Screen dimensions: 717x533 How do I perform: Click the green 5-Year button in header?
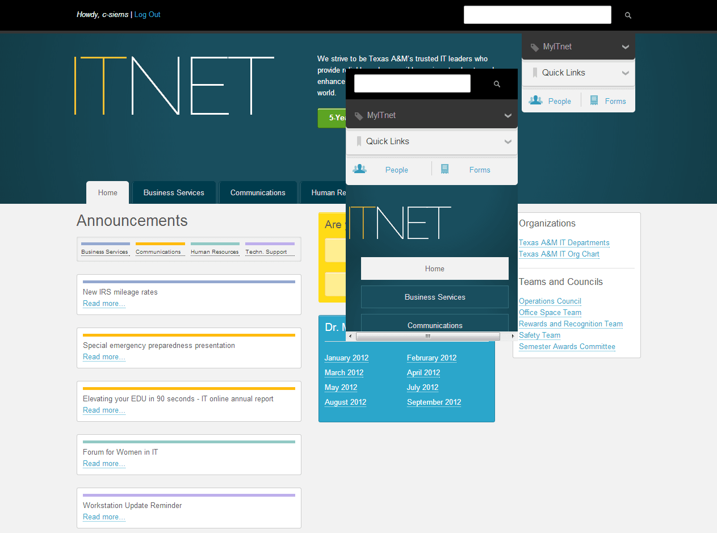tap(332, 118)
